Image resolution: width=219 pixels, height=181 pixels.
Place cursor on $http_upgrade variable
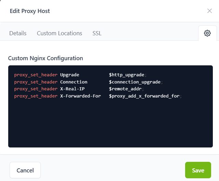127,75
